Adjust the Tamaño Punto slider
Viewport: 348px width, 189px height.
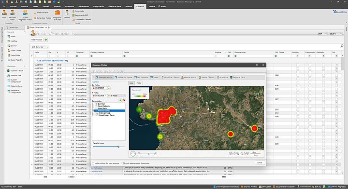point(109,147)
